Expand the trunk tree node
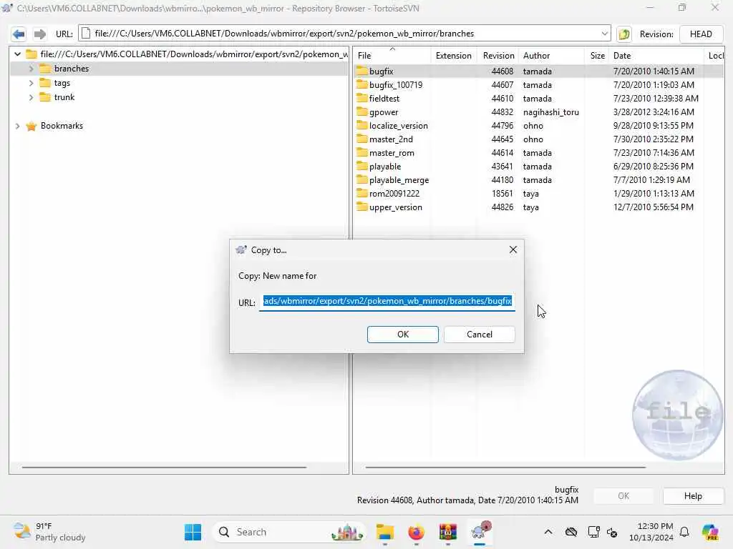 click(31, 97)
